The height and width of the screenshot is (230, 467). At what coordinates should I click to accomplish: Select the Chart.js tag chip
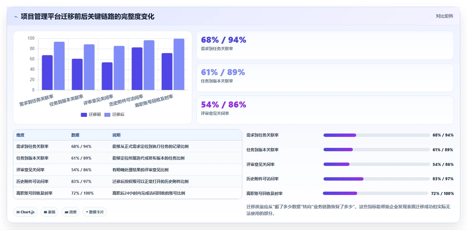[25, 212]
